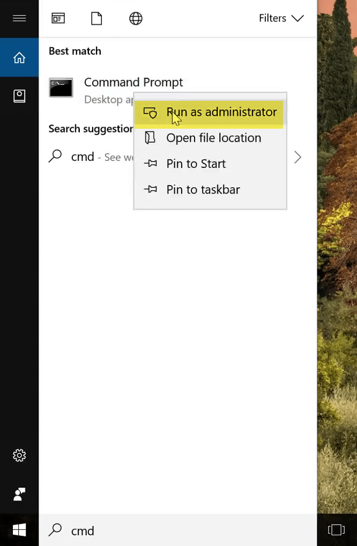Choose Open file location
This screenshot has width=357, height=546.
coord(210,138)
